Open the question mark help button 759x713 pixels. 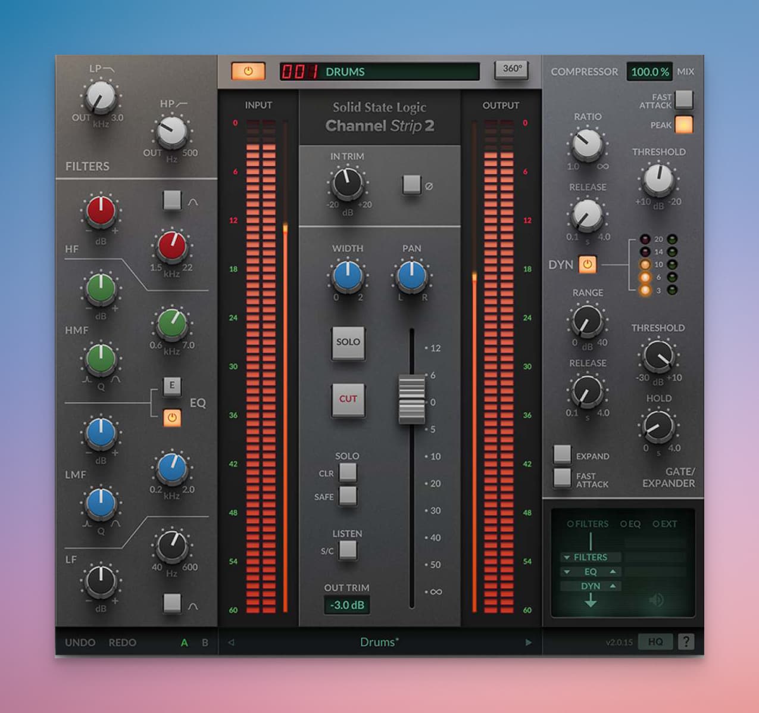point(686,642)
